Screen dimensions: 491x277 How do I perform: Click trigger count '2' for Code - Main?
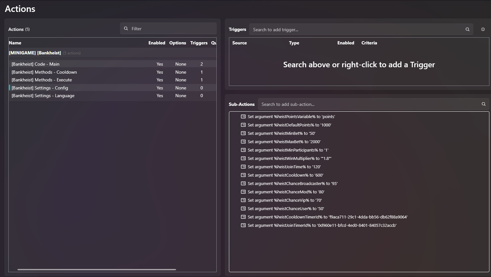pyautogui.click(x=202, y=64)
